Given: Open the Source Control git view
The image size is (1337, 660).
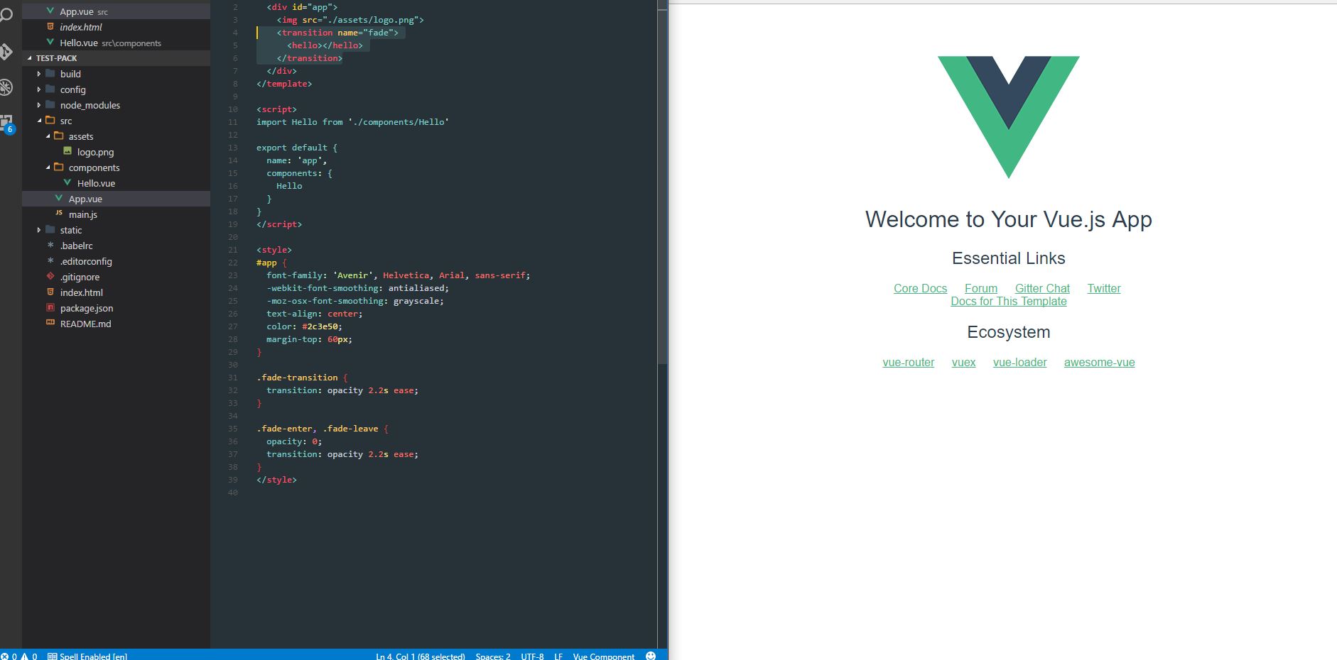Looking at the screenshot, I should pos(6,52).
